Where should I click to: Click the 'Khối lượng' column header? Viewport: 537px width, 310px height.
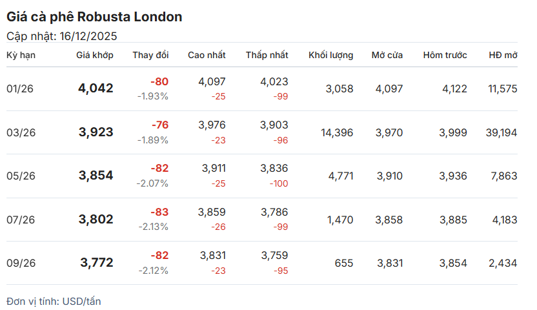330,55
